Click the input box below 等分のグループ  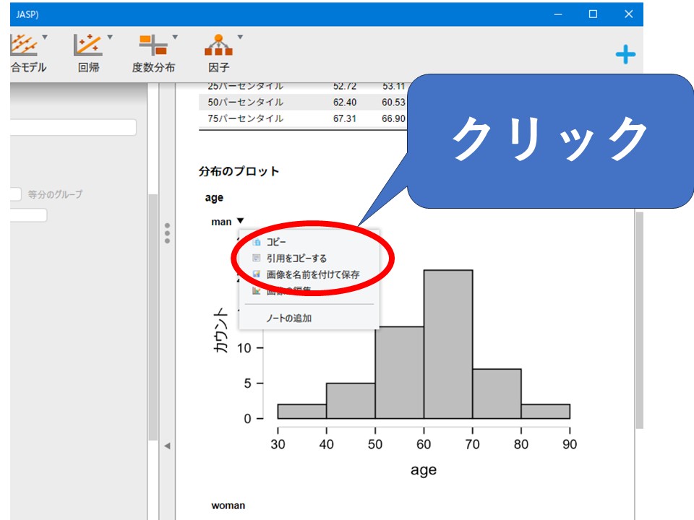point(27,215)
